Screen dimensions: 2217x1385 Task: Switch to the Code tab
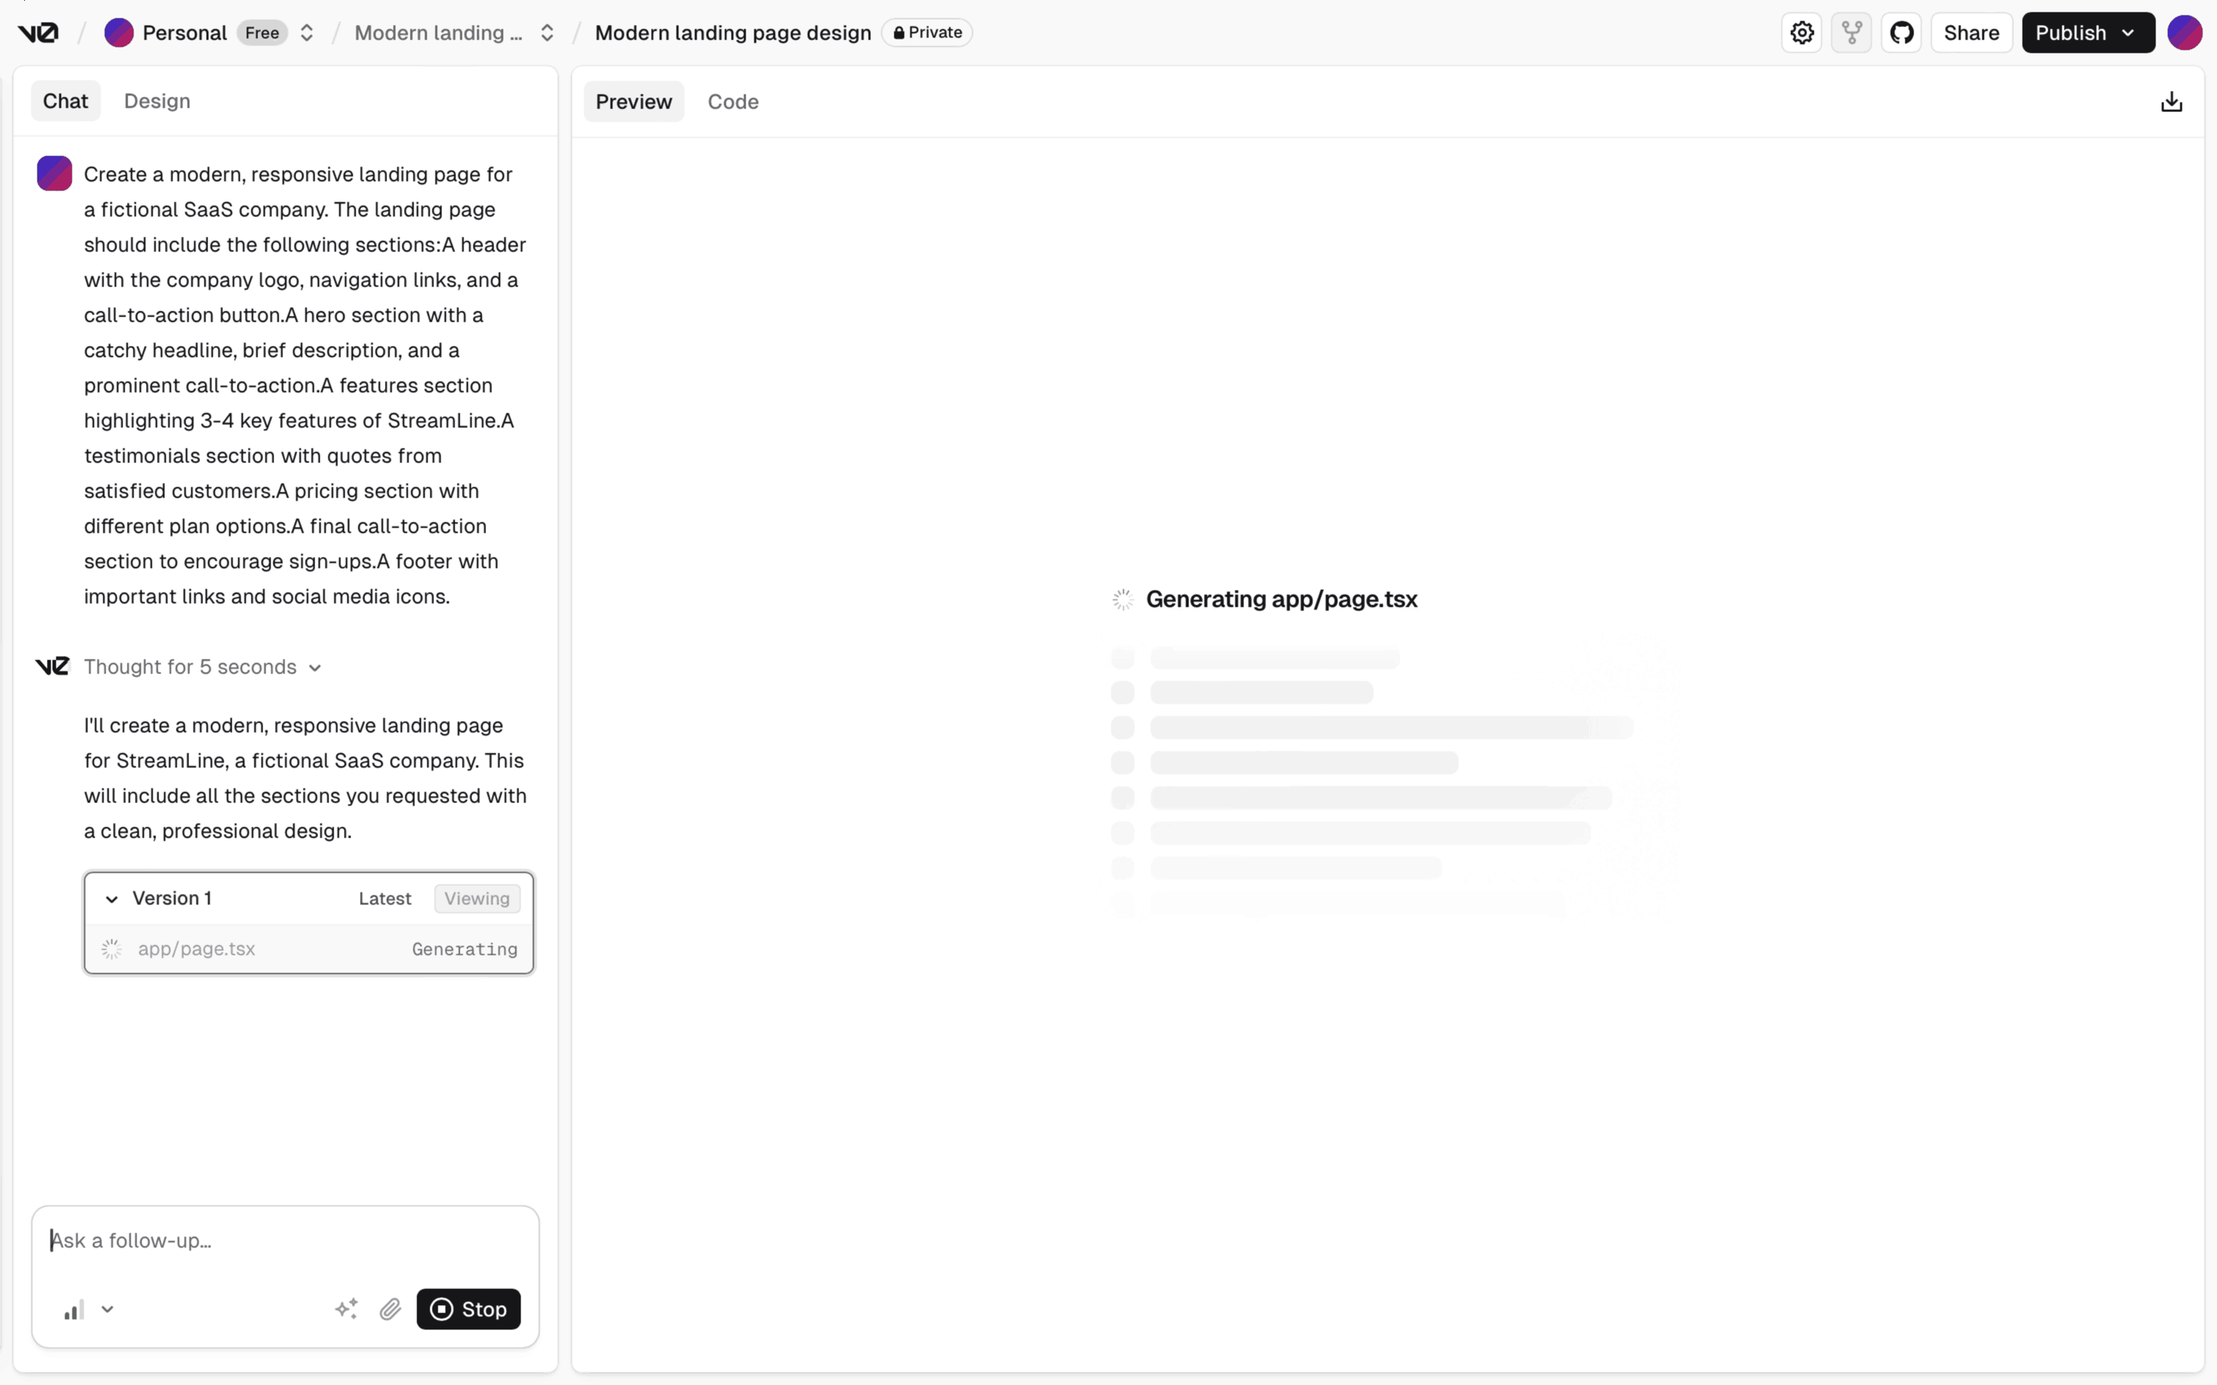pyautogui.click(x=732, y=101)
